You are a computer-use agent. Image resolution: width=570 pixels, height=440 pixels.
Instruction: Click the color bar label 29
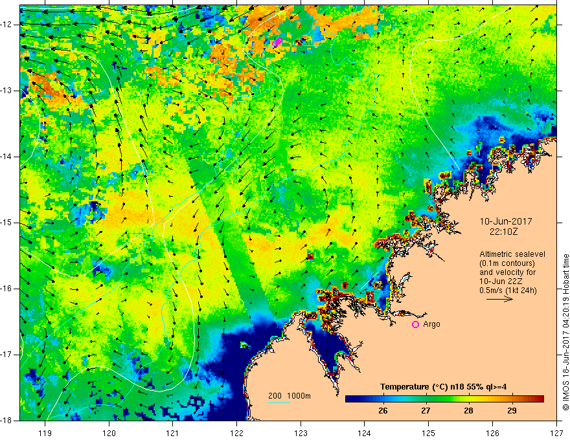[x=512, y=411]
